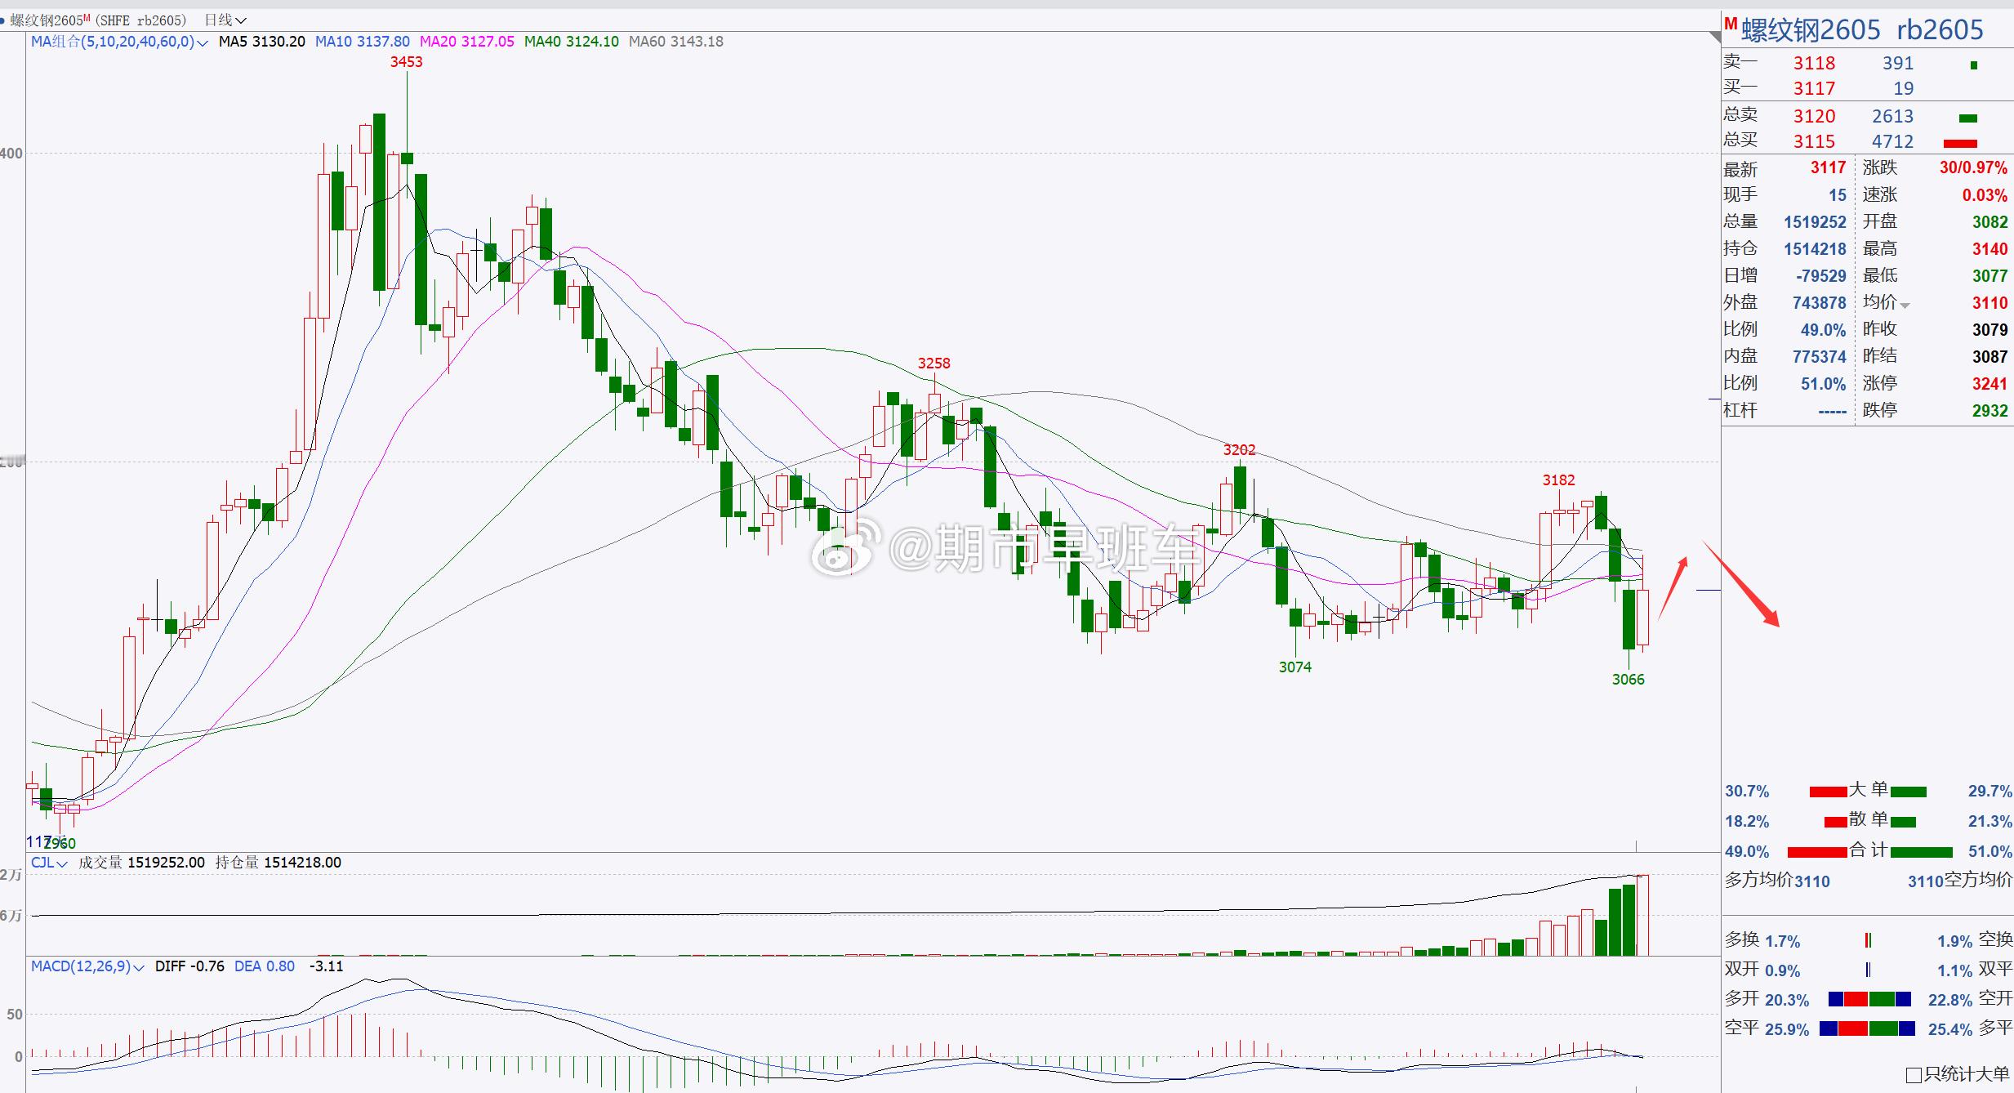Screen dimensions: 2014x1093
Task: Click the red M icon beside 螺纹钢2605 title
Action: pyautogui.click(x=1731, y=25)
